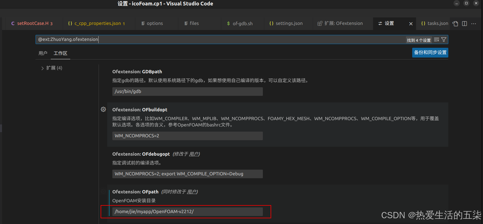
Task: Edit the GDBpath field /usr/bin/gdb
Action: coord(187,92)
